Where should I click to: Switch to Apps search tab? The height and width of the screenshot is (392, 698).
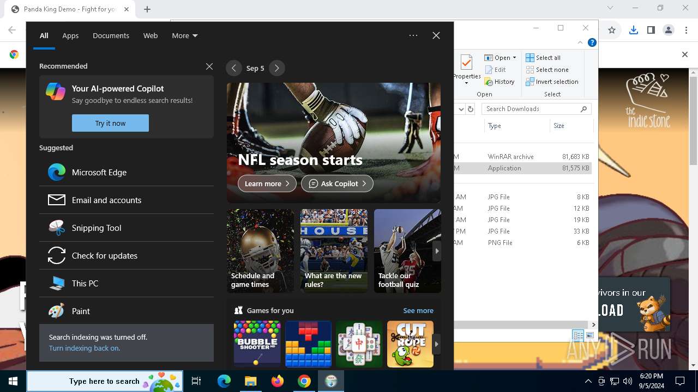tap(70, 35)
